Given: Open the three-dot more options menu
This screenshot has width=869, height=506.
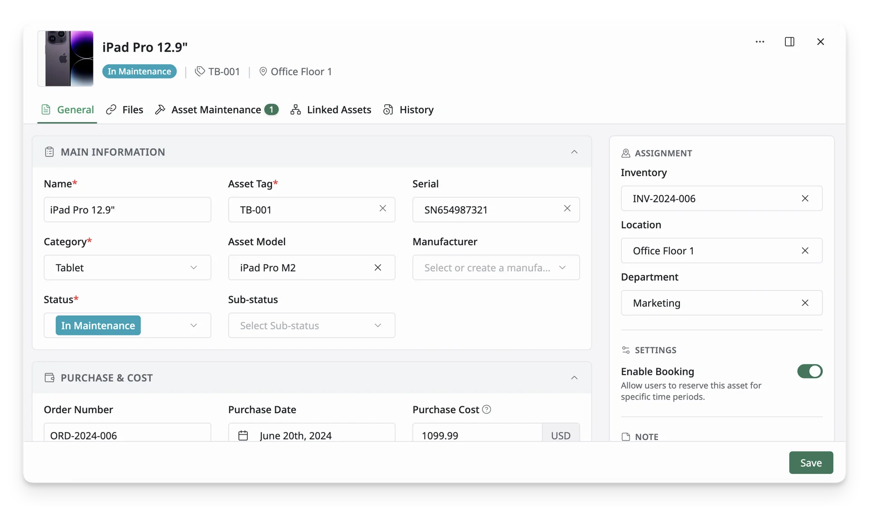Looking at the screenshot, I should click(760, 42).
